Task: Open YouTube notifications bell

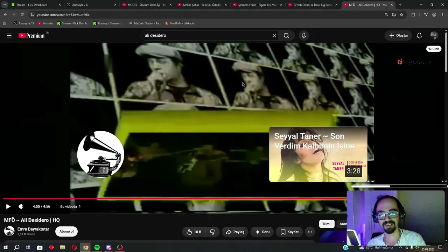Action: tap(419, 35)
